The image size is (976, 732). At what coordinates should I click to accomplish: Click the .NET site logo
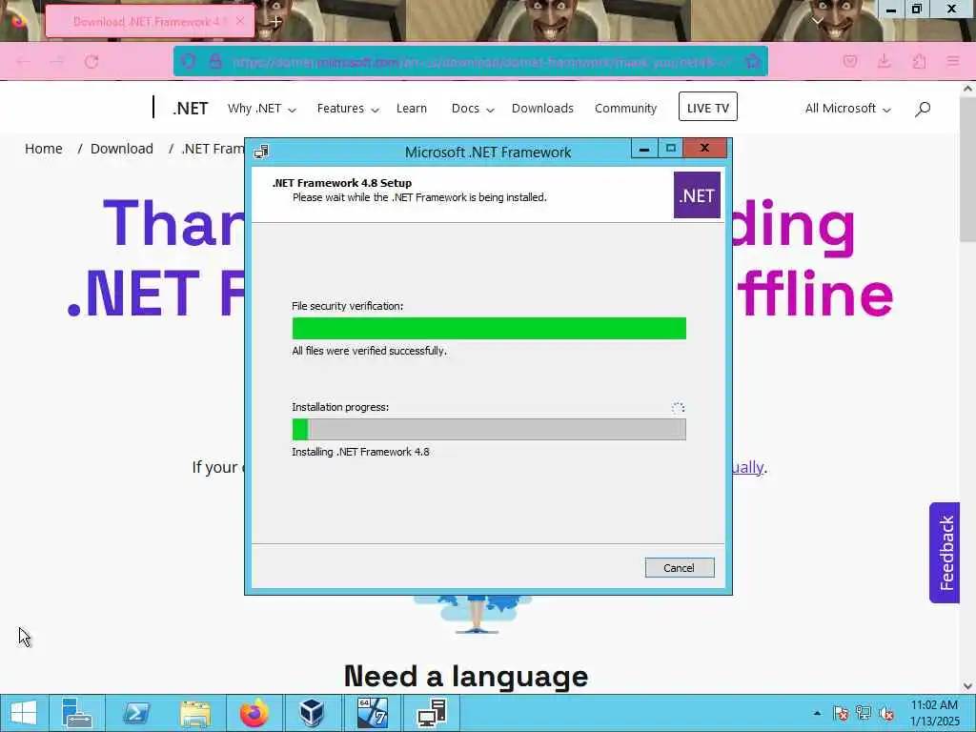tap(190, 109)
